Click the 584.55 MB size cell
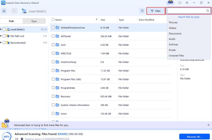Screen dimensions: 212x140 [106, 36]
